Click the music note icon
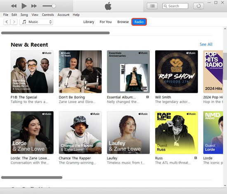 click(24, 22)
